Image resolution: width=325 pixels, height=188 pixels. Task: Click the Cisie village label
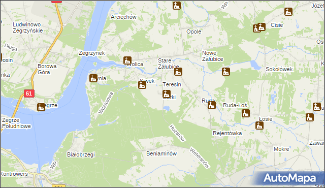[277, 25]
